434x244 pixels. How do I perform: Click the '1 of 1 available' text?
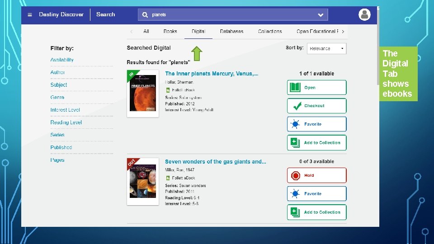point(316,74)
